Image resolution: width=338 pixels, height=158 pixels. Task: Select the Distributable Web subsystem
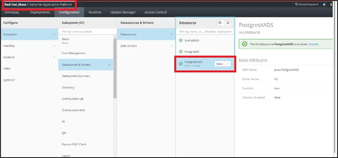point(86,110)
